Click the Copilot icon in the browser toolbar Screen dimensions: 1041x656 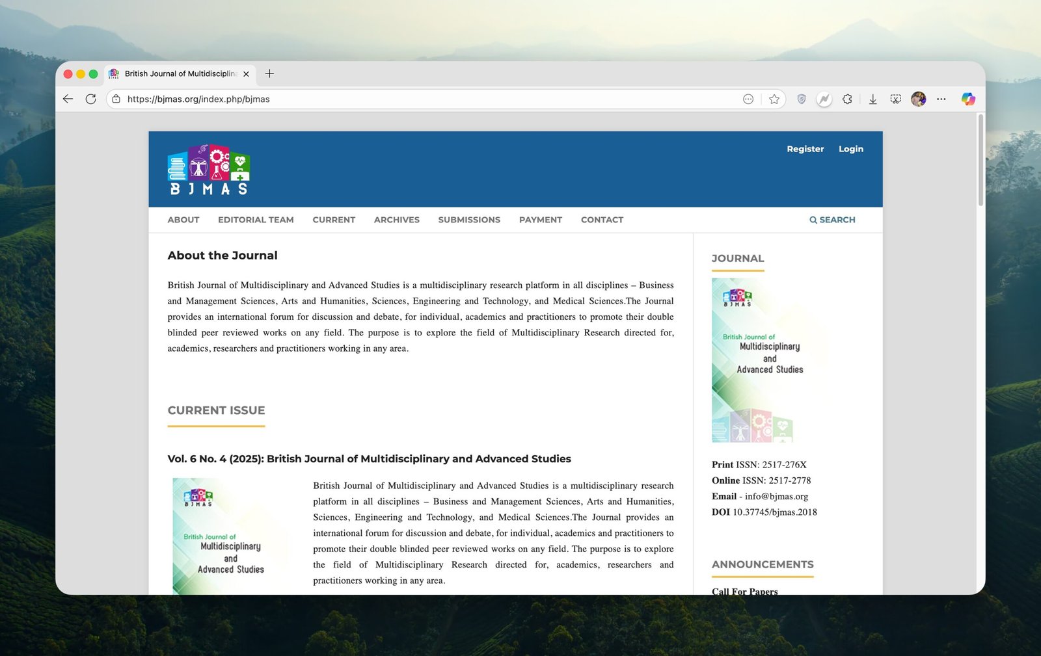(968, 99)
